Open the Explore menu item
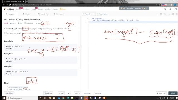 tap(19, 9)
